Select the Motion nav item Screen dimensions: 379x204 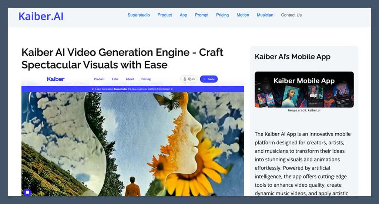pos(243,15)
